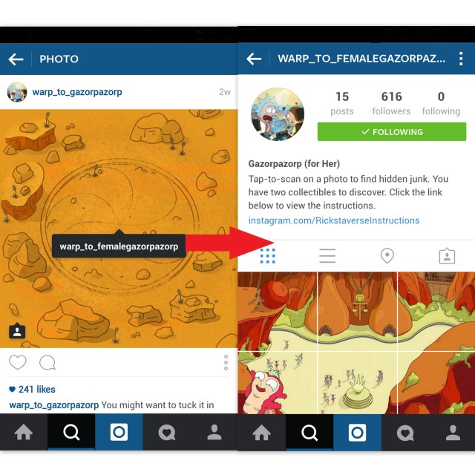
Task: Switch the profile to list view
Action: click(327, 256)
